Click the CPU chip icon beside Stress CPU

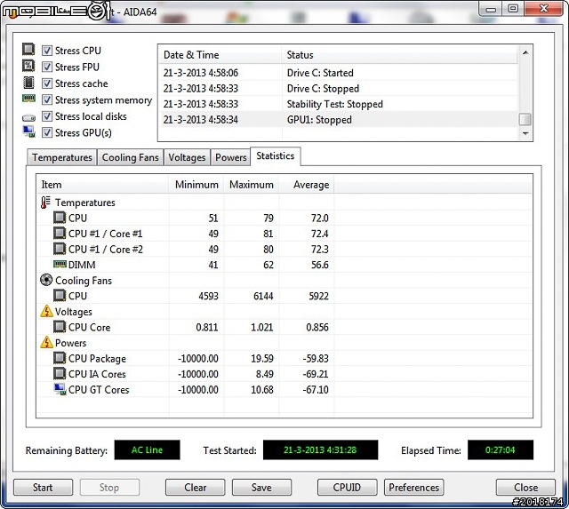(28, 50)
